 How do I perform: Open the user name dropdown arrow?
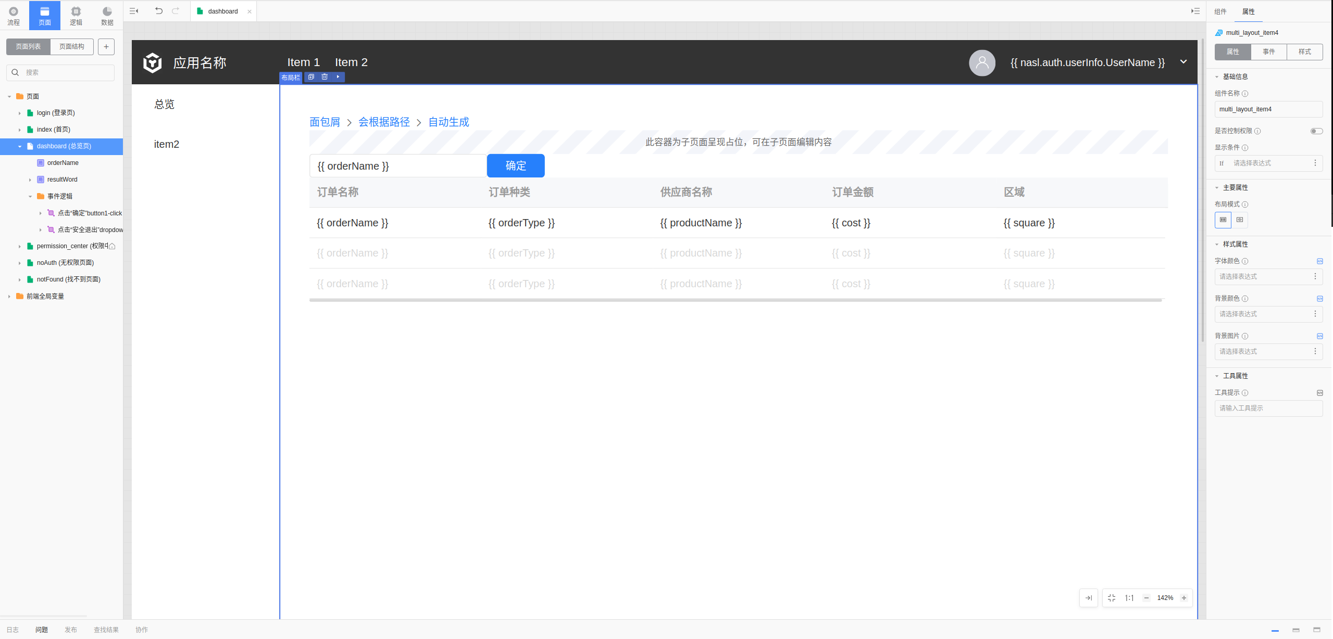[x=1183, y=62]
